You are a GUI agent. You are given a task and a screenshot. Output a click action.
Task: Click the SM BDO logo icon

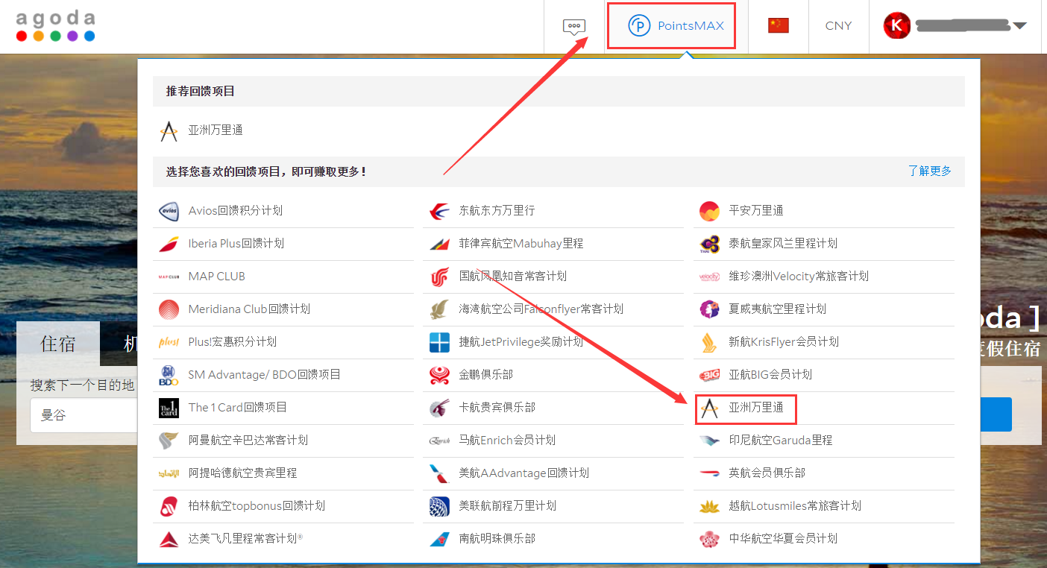click(x=169, y=375)
